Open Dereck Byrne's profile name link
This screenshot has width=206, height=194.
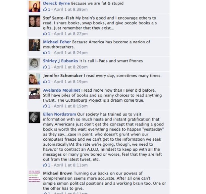pyautogui.click(x=56, y=3)
